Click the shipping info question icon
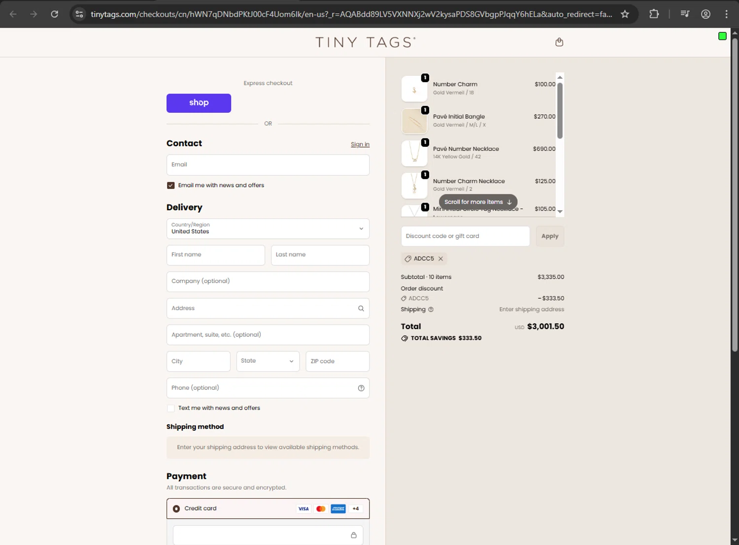Image resolution: width=739 pixels, height=545 pixels. 431,310
